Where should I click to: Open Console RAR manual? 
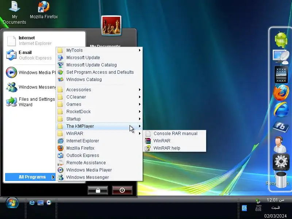click(175, 134)
